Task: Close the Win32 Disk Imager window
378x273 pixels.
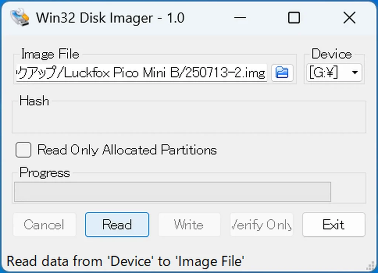Action: [349, 18]
